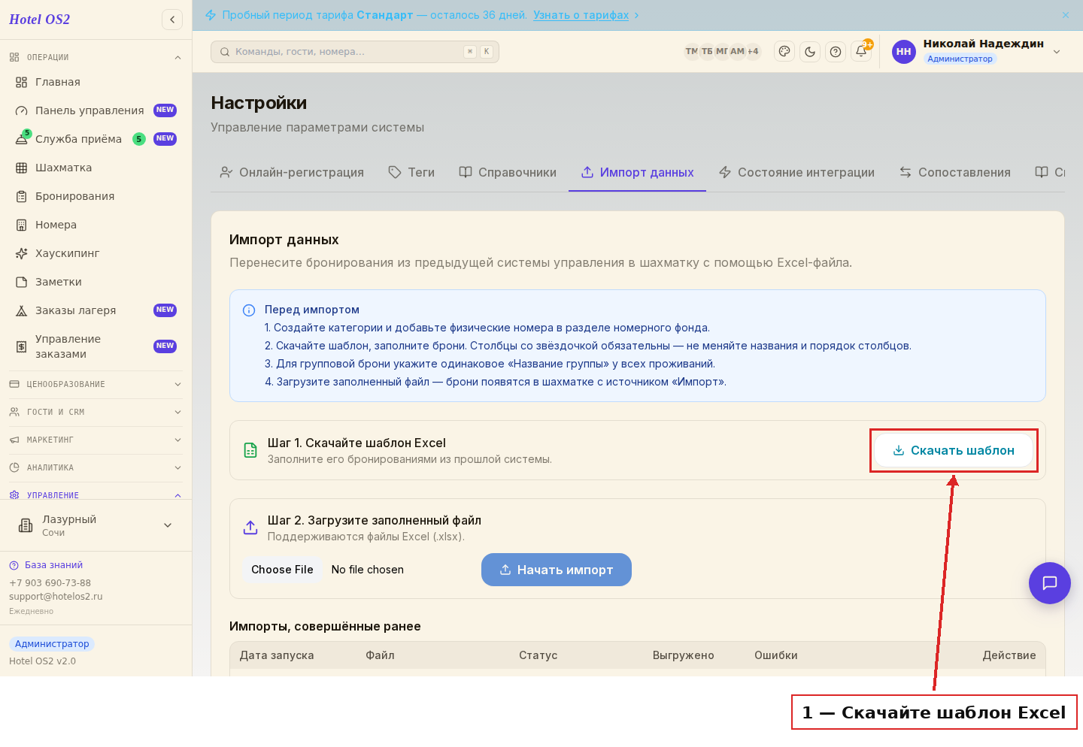The width and height of the screenshot is (1083, 747).
Task: Open Главная in the sidebar
Action: (96, 82)
